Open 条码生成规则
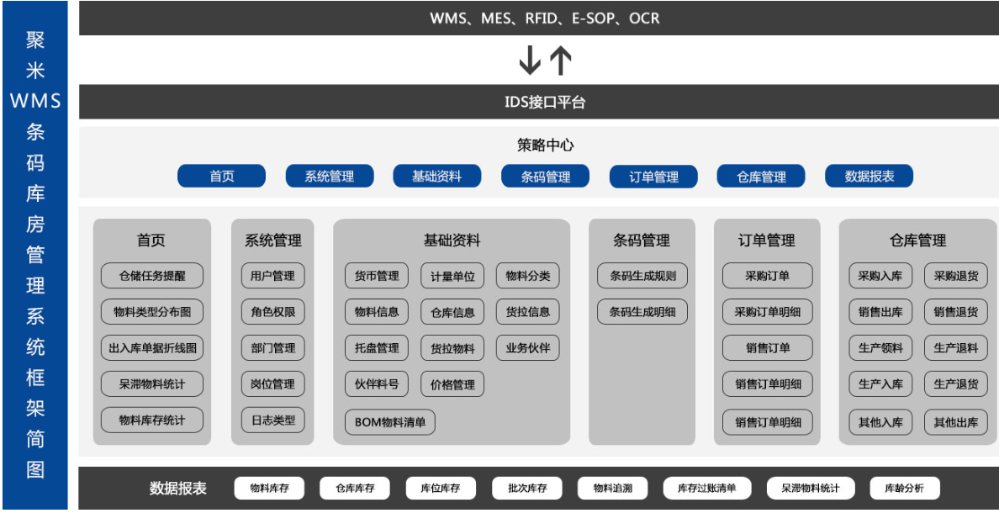Image resolution: width=999 pixels, height=513 pixels. pyautogui.click(x=642, y=276)
